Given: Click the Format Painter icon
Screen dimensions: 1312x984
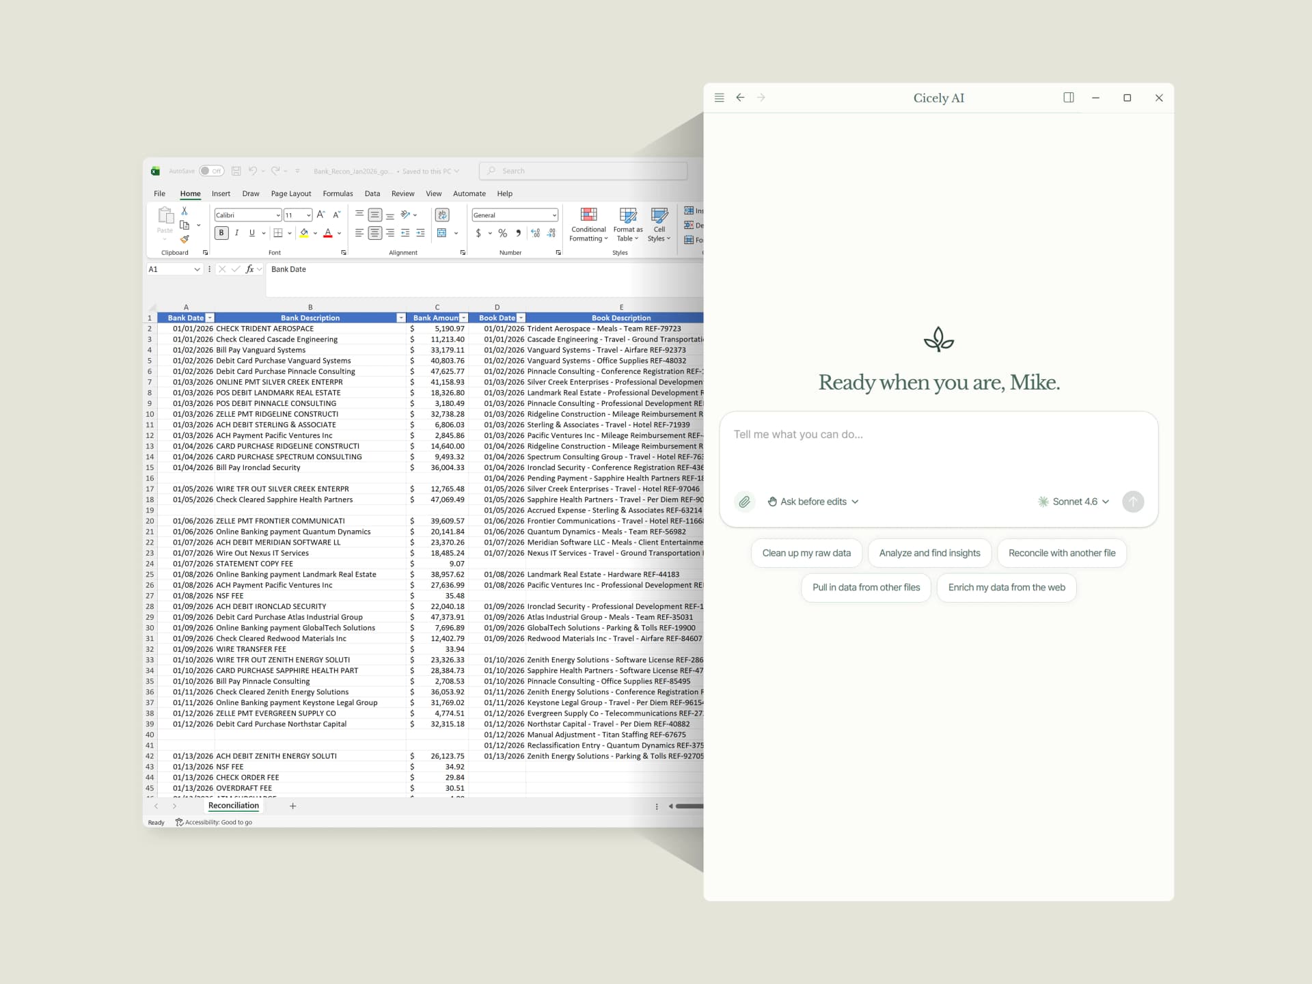Looking at the screenshot, I should click(183, 240).
